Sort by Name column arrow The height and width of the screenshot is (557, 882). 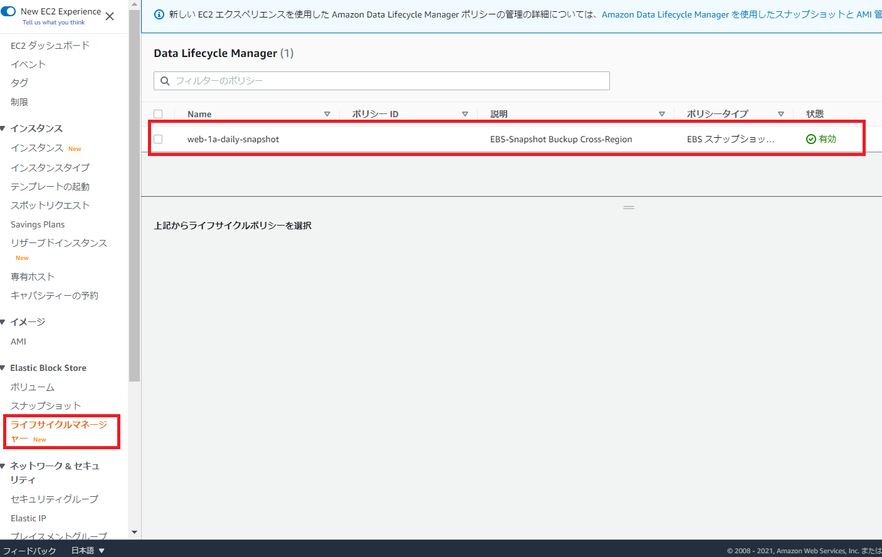(327, 114)
